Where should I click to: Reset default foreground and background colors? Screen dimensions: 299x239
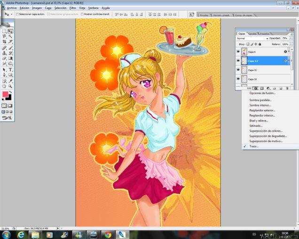coord(3,100)
